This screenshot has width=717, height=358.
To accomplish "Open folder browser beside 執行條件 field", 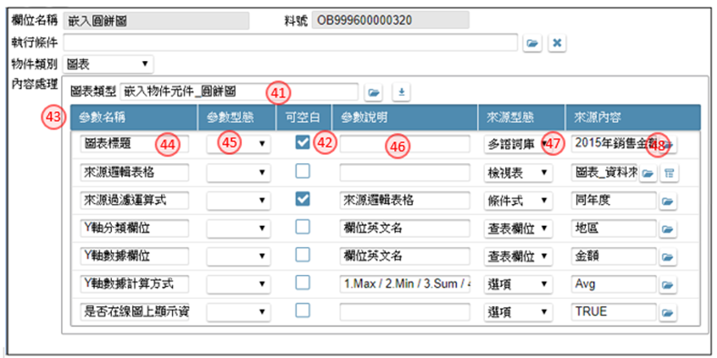I will tap(531, 43).
